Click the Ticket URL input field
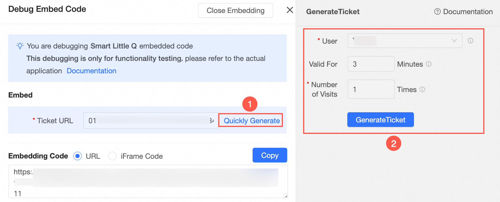The image size is (500, 202). tap(150, 121)
